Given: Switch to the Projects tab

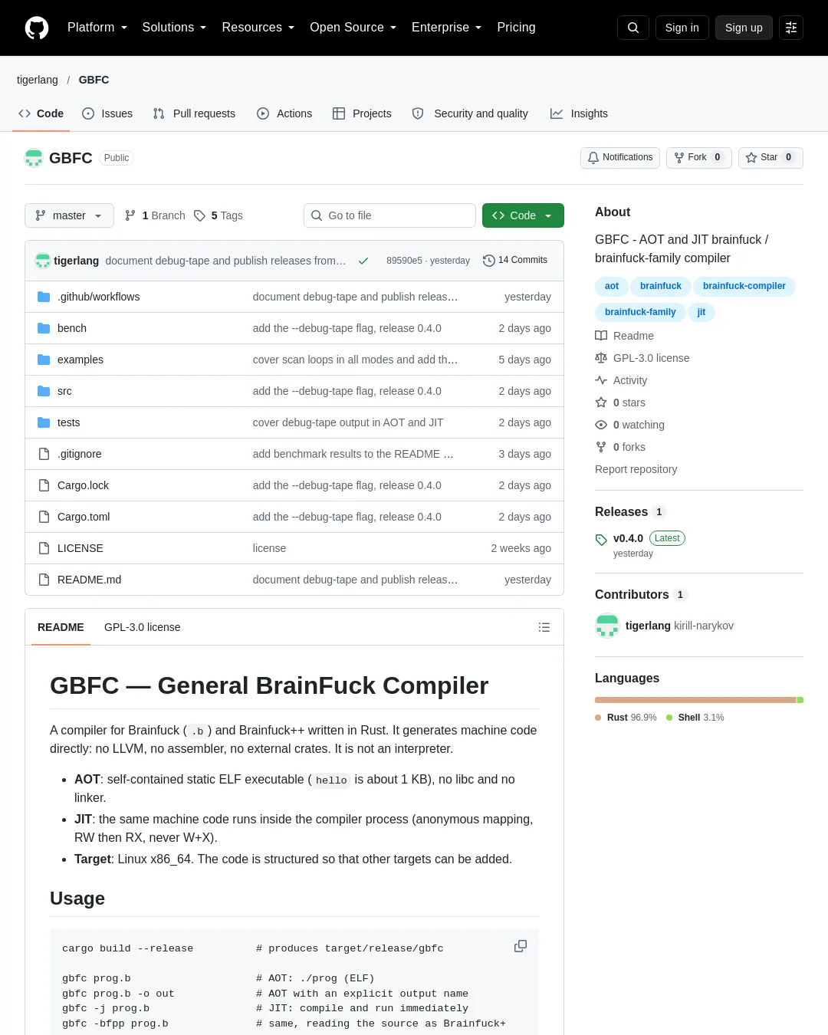Looking at the screenshot, I should click(x=362, y=113).
